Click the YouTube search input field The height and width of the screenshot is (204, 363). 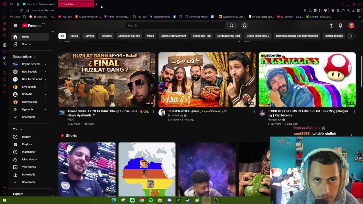[x=175, y=25]
